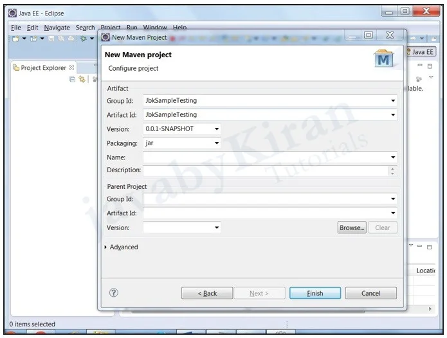Open Parent Project Artifact Id dropdown
The image size is (447, 338).
tap(393, 213)
